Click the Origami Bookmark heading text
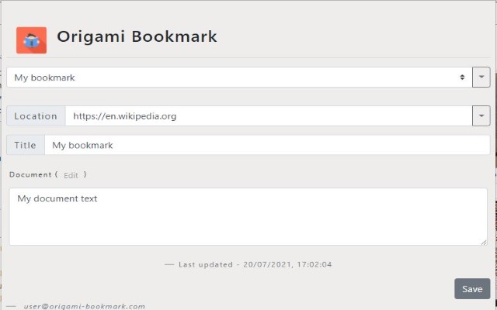This screenshot has height=310, width=497. click(x=137, y=36)
